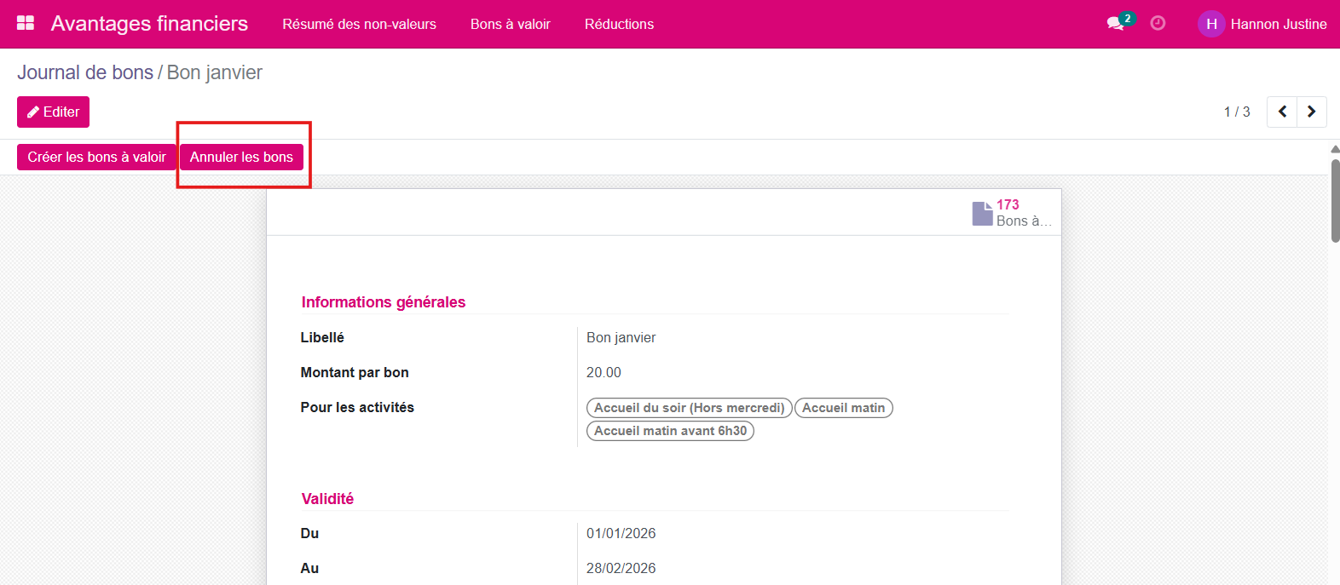Open the clock activities icon
The image size is (1340, 585).
pyautogui.click(x=1158, y=23)
